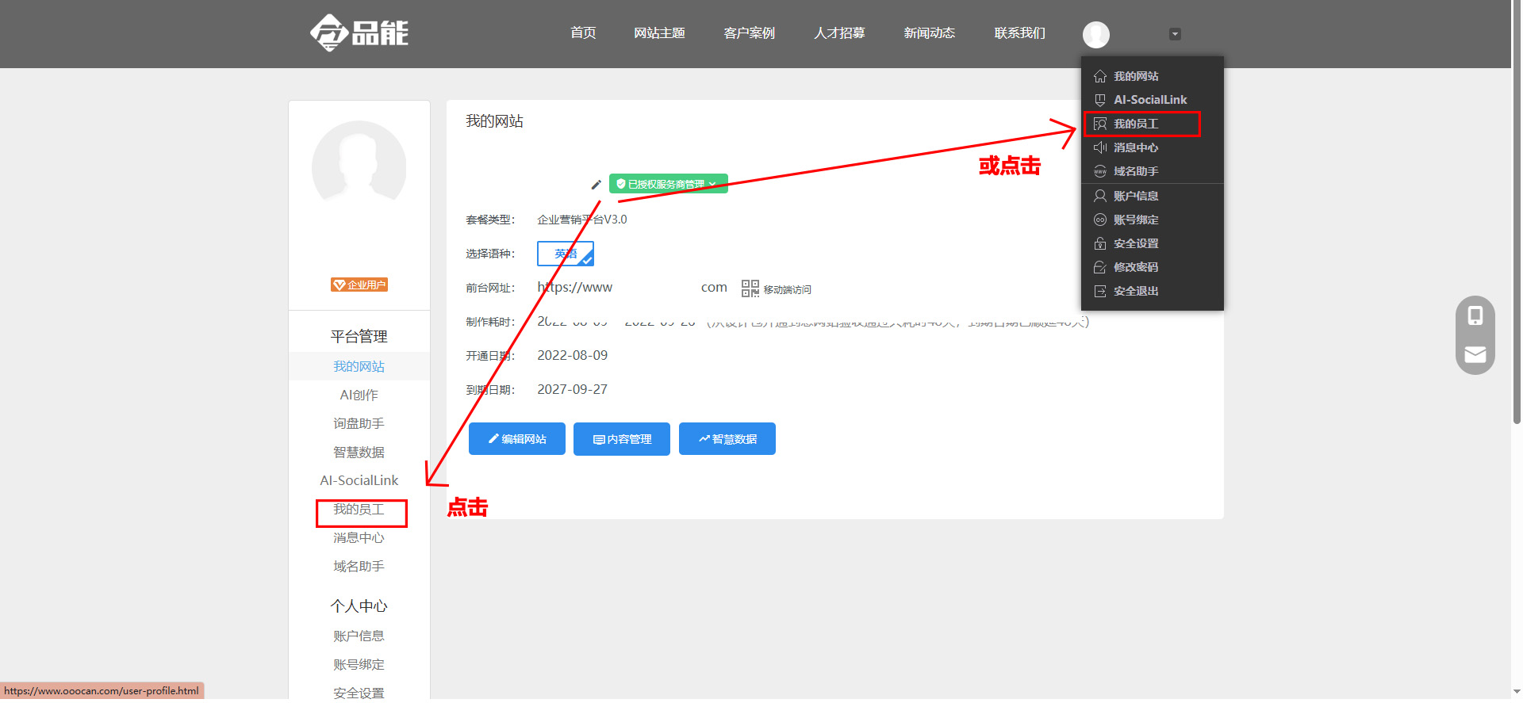This screenshot has width=1523, height=703.
Task: Click the 品能 logo in the header
Action: pos(359,33)
